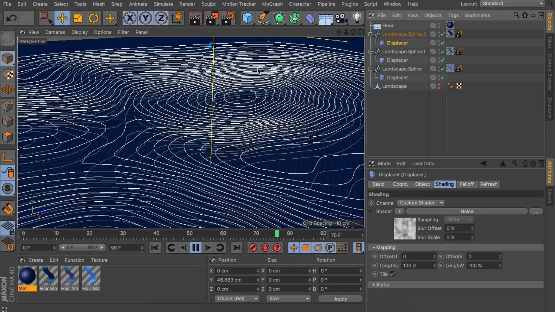This screenshot has height=312, width=555.
Task: Click Render View clapperboard icon
Action: (196, 18)
